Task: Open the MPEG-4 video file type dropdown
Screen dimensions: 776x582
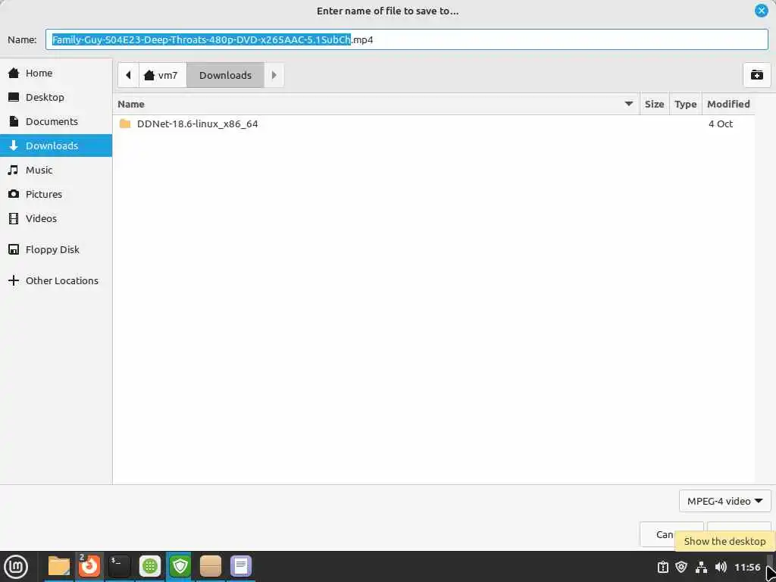Action: (724, 501)
